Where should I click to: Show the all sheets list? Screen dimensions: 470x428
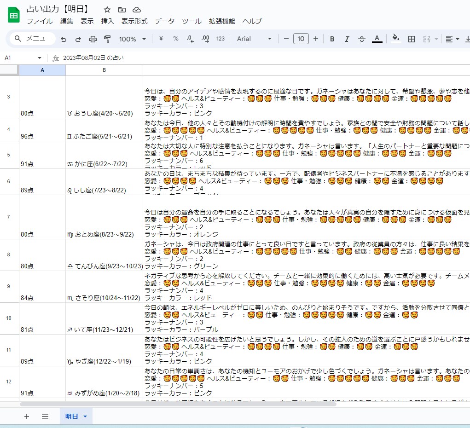(45, 416)
